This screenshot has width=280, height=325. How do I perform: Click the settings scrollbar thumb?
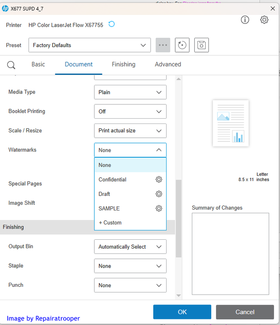click(178, 219)
